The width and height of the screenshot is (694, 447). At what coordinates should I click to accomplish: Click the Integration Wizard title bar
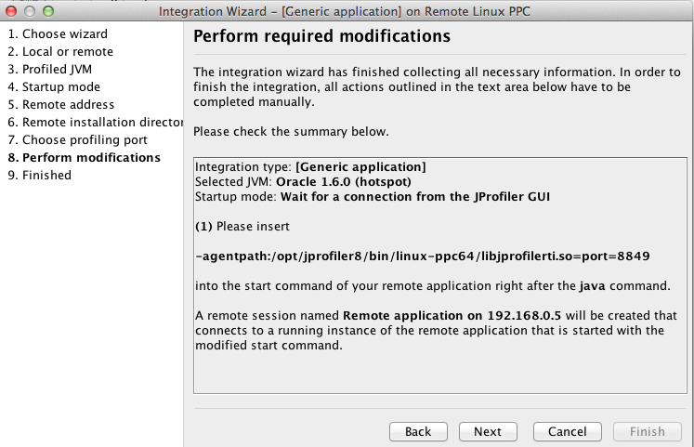tap(345, 11)
